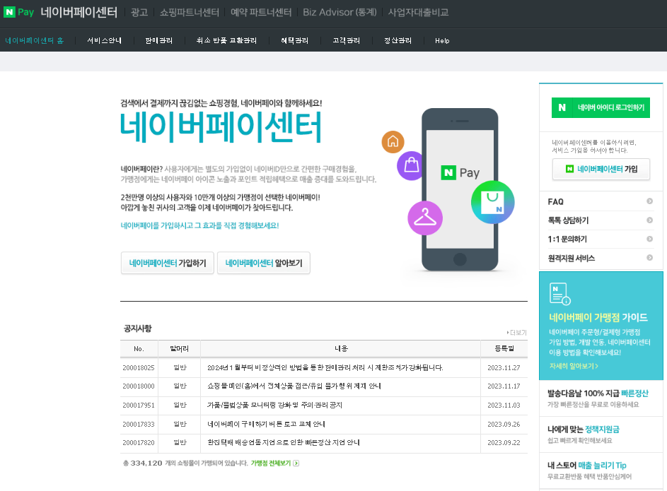667x491 pixels.
Task: Open the 고객관리 menu
Action: 347,40
